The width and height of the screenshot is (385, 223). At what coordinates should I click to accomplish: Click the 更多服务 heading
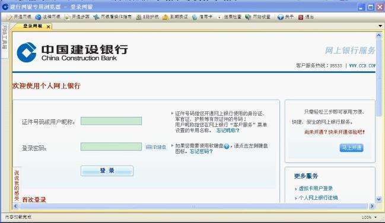click(306, 176)
